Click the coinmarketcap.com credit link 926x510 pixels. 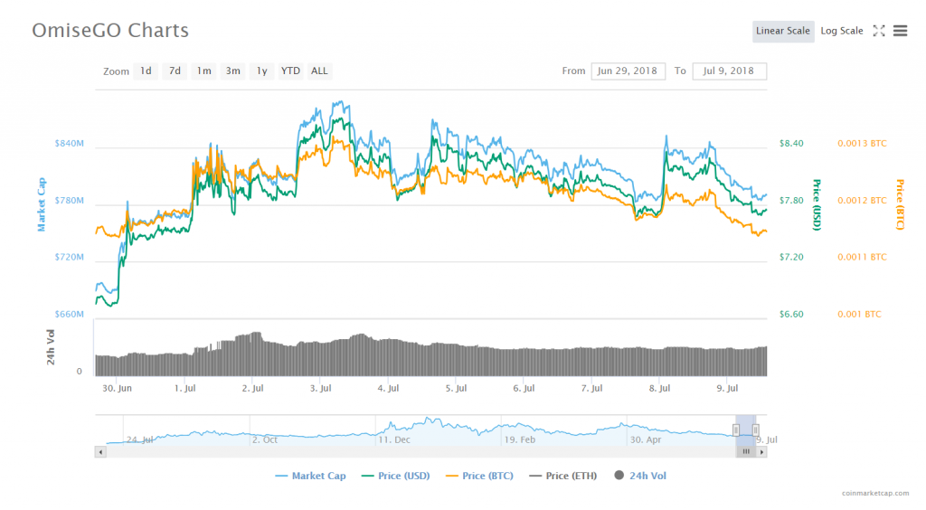875,493
